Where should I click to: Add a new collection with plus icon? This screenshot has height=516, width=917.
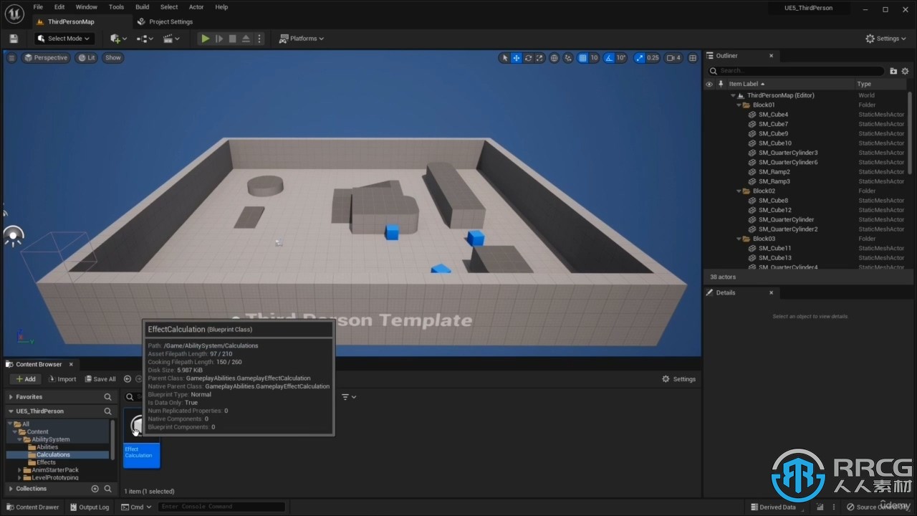tap(95, 489)
